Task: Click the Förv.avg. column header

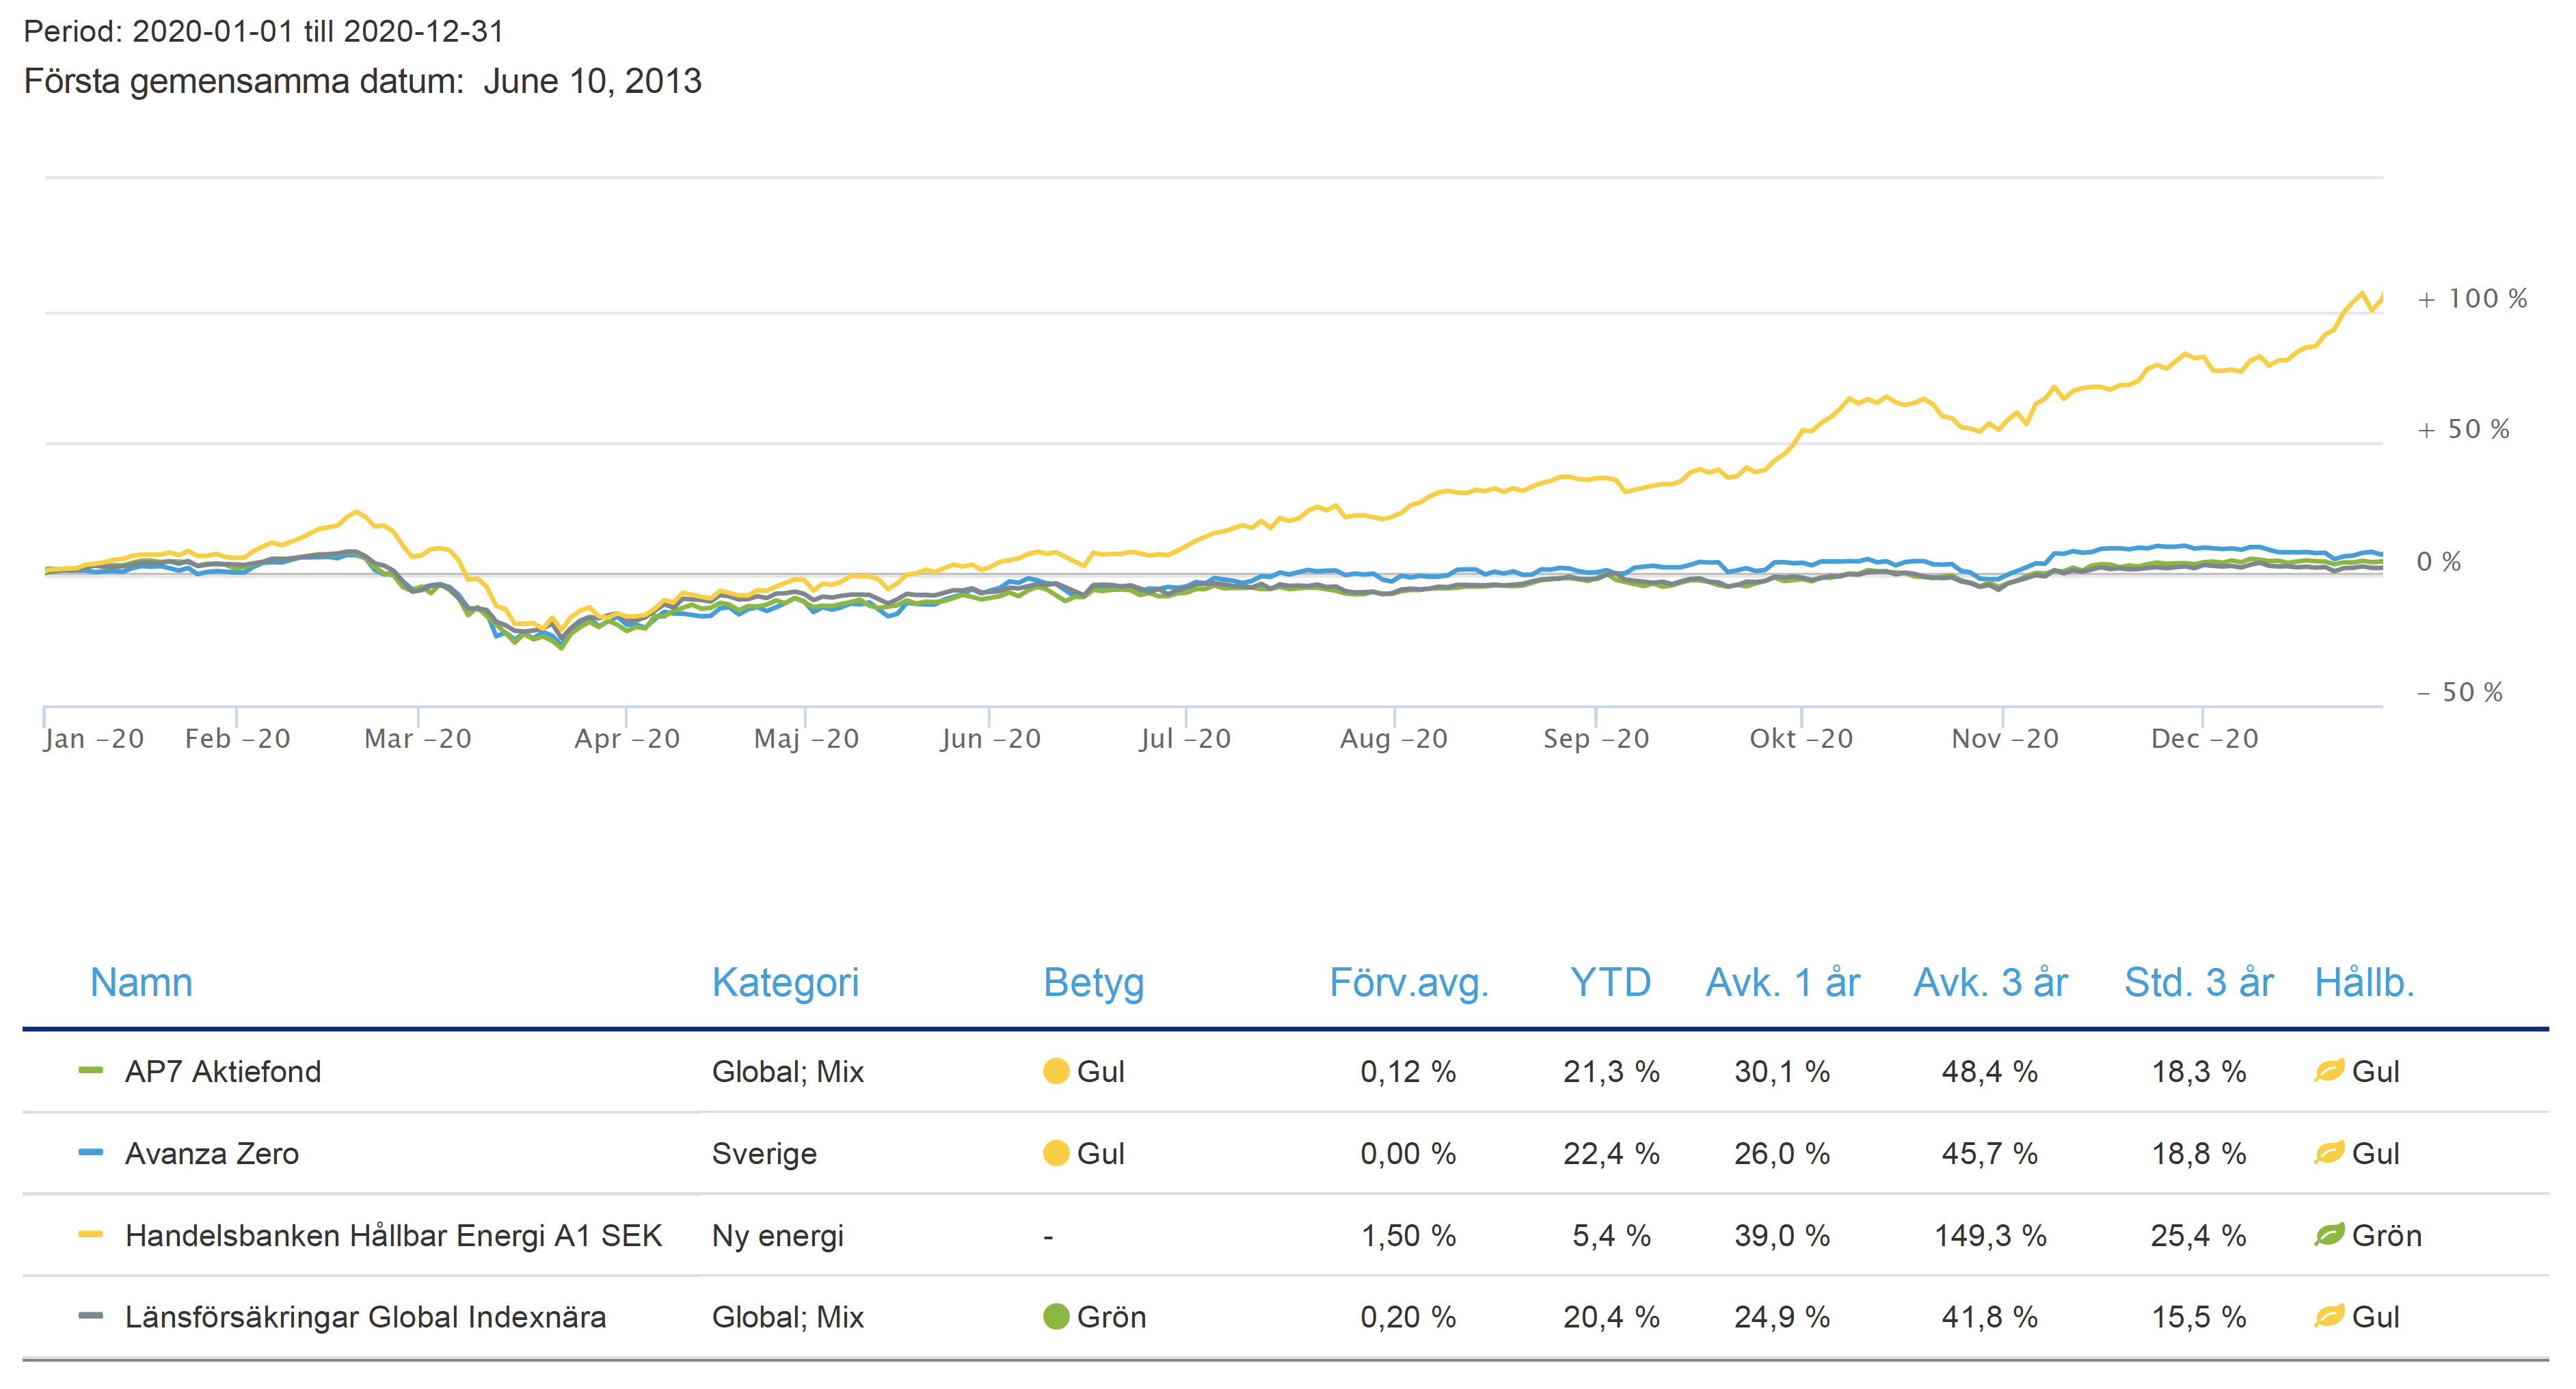Action: point(1408,983)
